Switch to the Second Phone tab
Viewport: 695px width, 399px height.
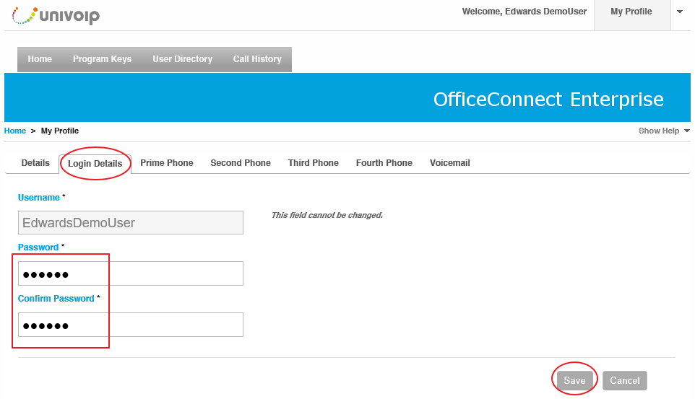tap(241, 163)
